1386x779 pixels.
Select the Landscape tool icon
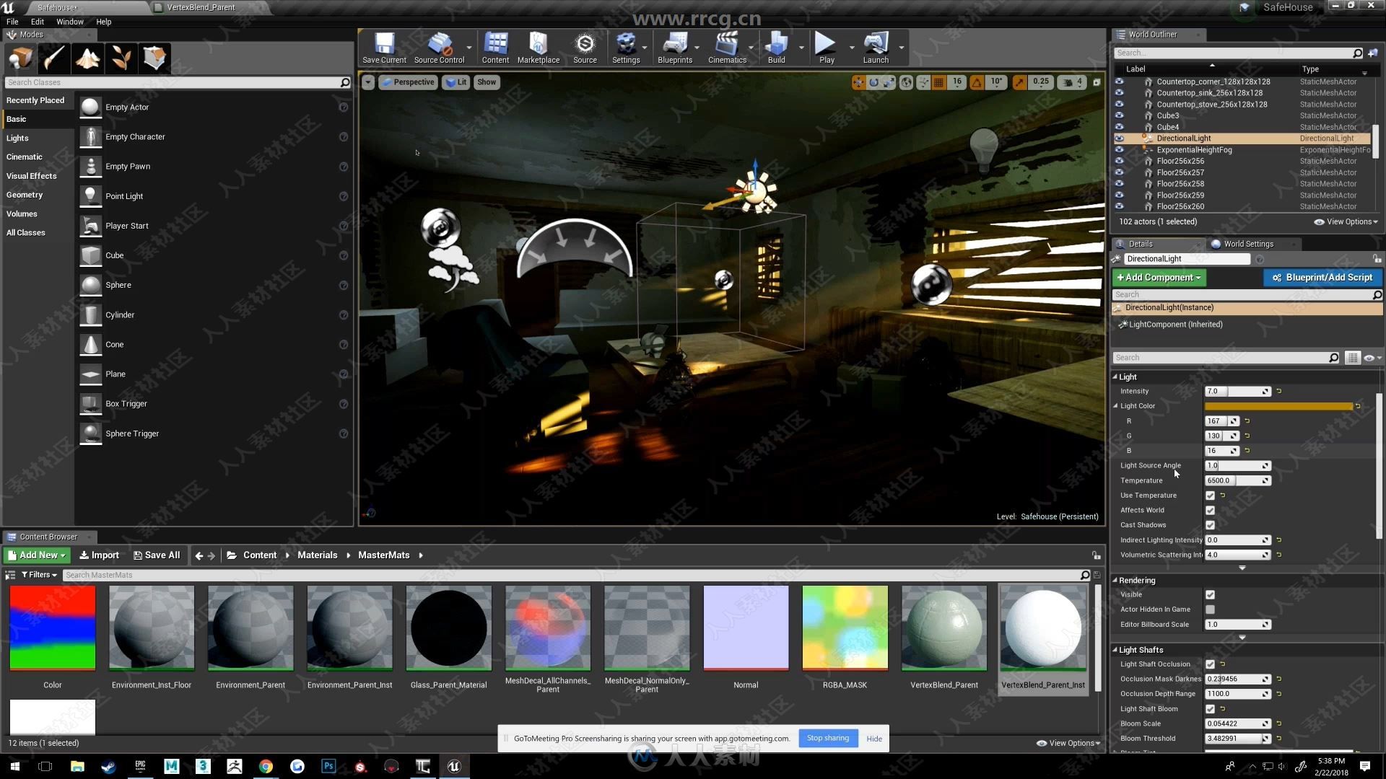pos(87,58)
